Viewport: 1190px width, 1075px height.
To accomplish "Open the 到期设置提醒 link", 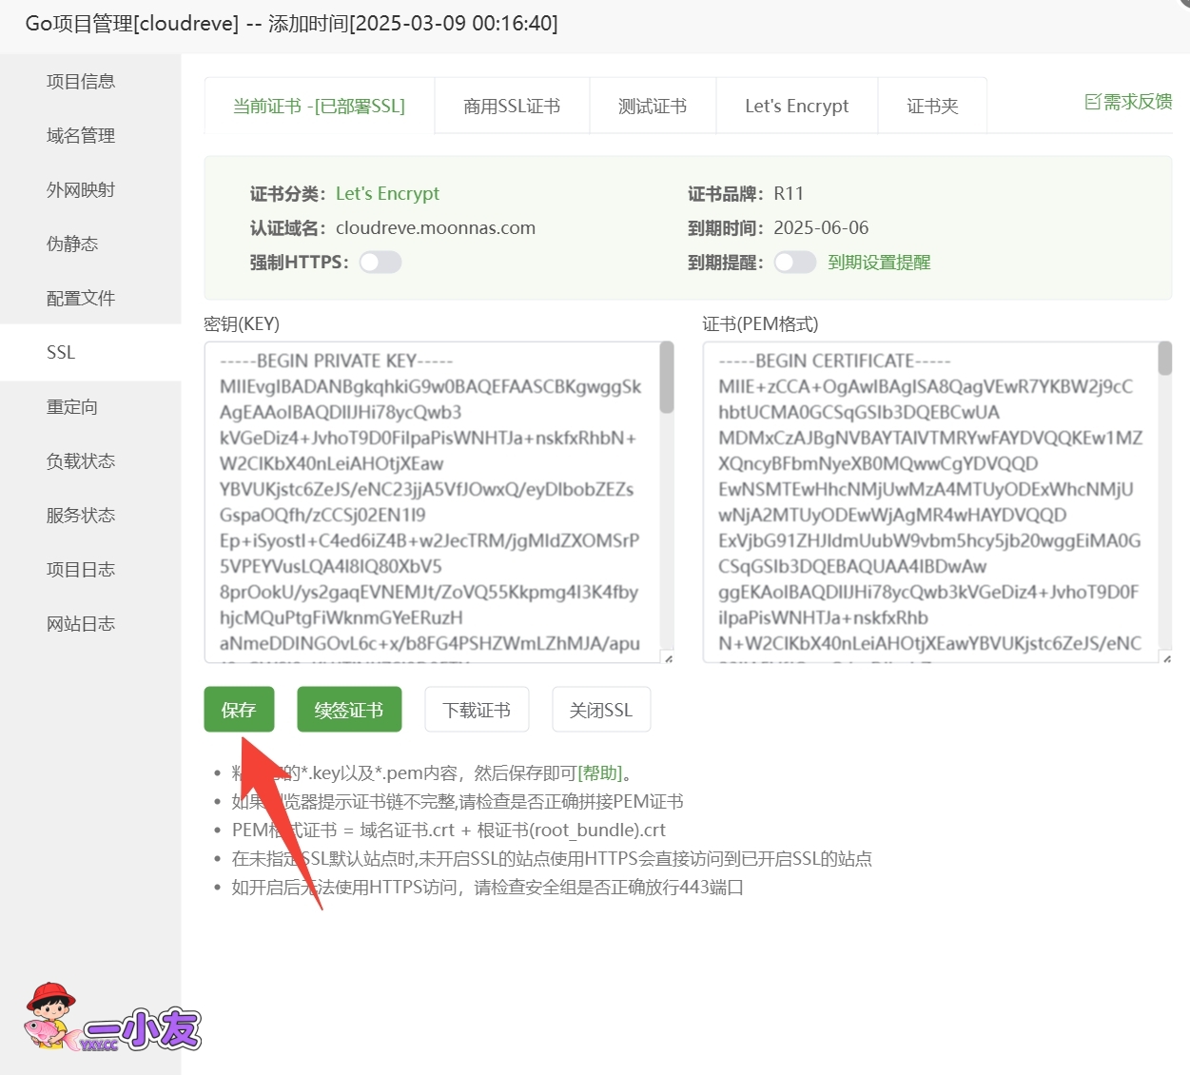I will coord(879,263).
